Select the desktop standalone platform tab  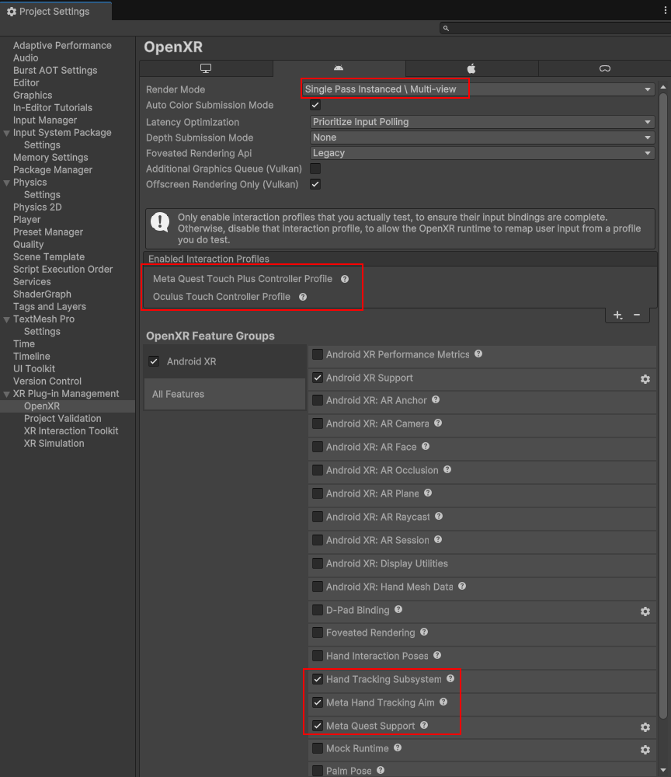[x=206, y=69]
